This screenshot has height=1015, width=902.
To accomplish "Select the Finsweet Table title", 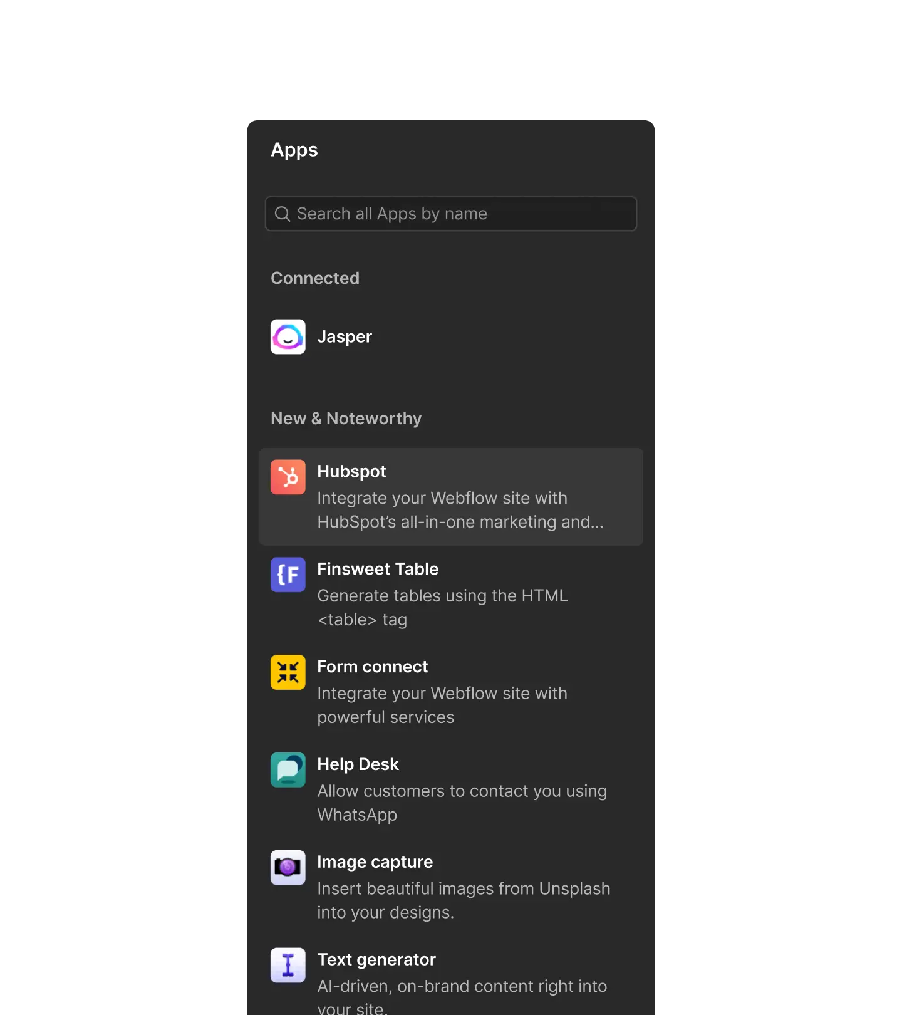I will pyautogui.click(x=378, y=570).
